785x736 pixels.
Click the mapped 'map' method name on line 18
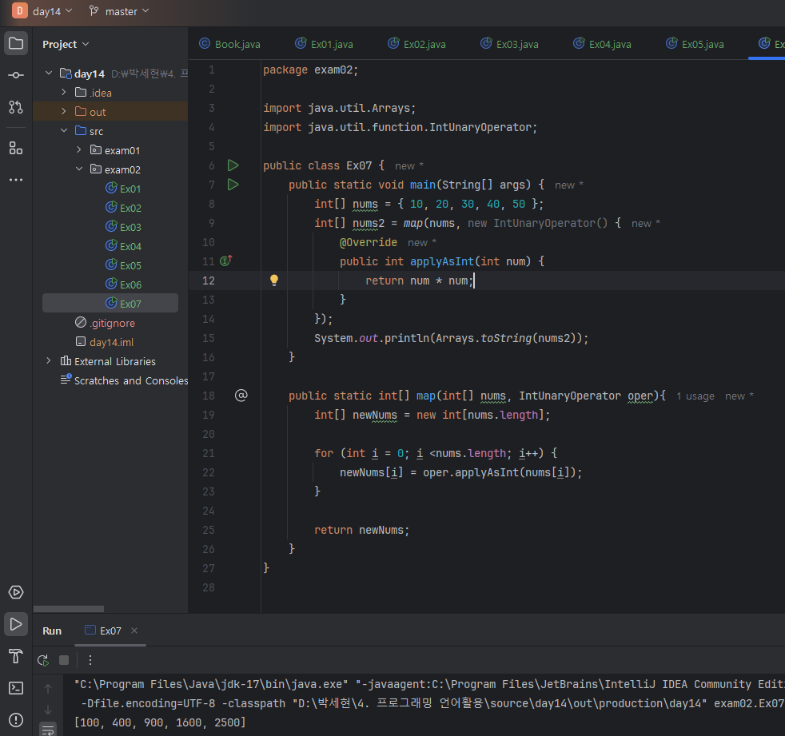pos(425,396)
